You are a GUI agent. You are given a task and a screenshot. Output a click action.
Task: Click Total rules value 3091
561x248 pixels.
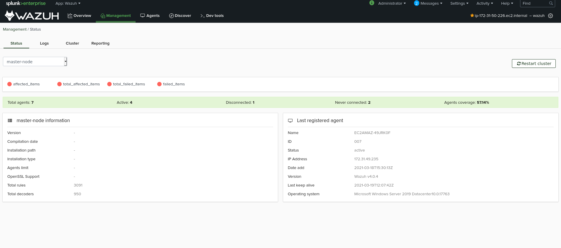78,185
